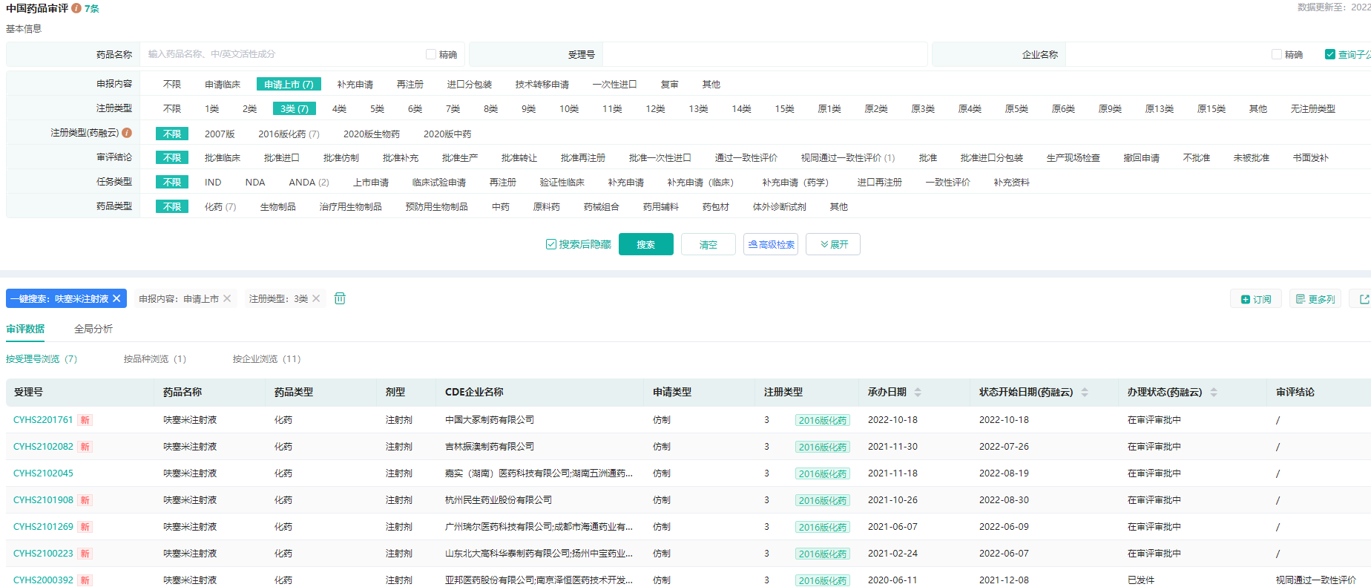Open the 更多列 column selector
1371x587 pixels.
click(1315, 299)
